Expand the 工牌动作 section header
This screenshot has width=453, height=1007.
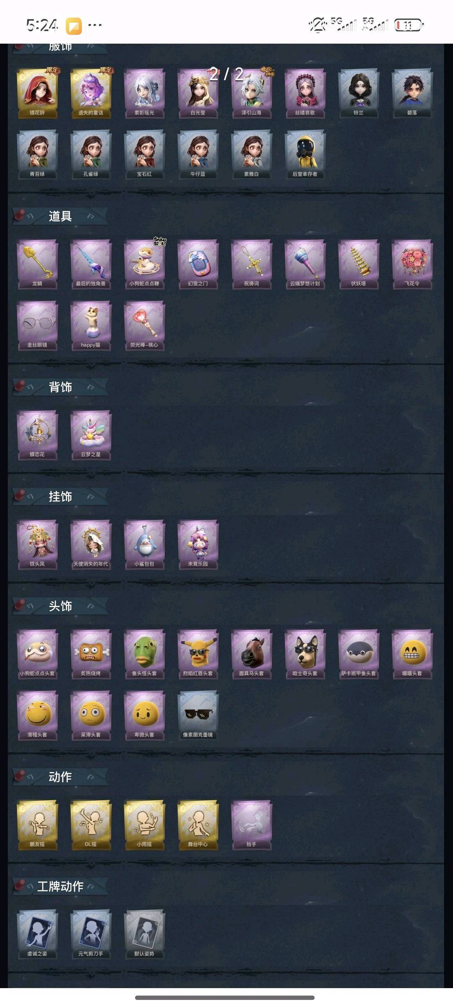pyautogui.click(x=60, y=886)
